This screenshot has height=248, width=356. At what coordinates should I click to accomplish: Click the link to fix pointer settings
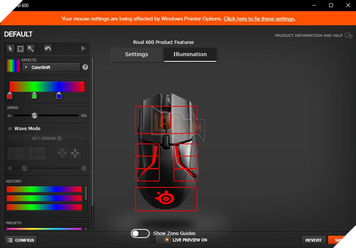[x=259, y=19]
